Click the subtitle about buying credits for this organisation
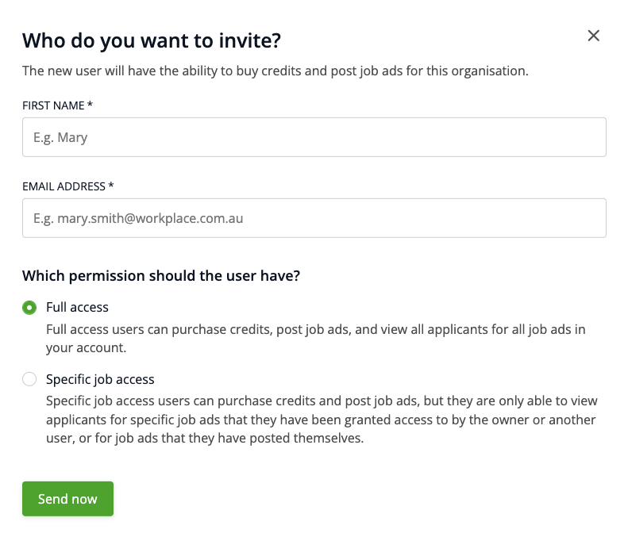The image size is (628, 533). pyautogui.click(x=275, y=71)
